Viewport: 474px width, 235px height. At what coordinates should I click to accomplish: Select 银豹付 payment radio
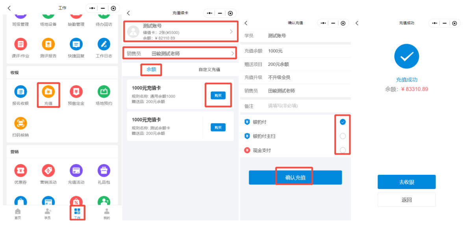click(343, 122)
